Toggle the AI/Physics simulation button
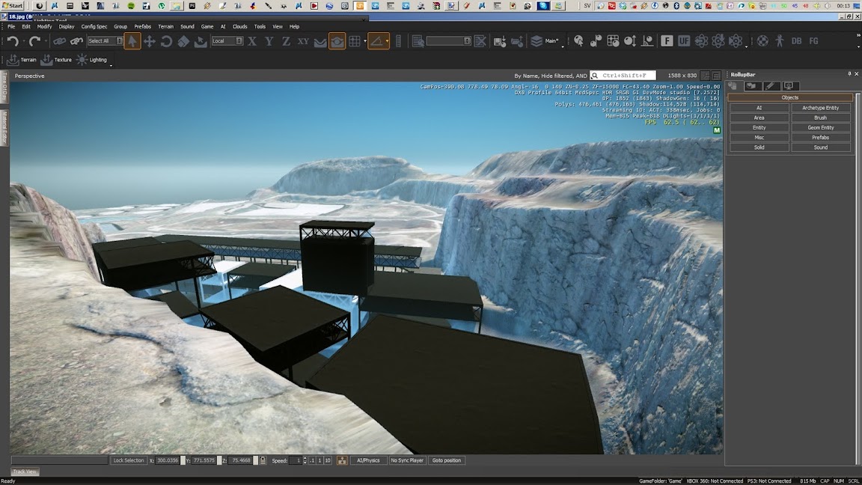The width and height of the screenshot is (862, 485). coord(368,460)
